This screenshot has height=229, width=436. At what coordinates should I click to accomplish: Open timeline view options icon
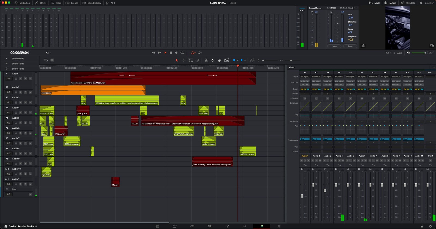pyautogui.click(x=46, y=60)
